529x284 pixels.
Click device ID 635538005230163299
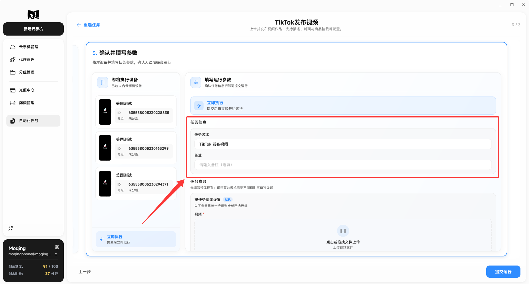pos(148,148)
